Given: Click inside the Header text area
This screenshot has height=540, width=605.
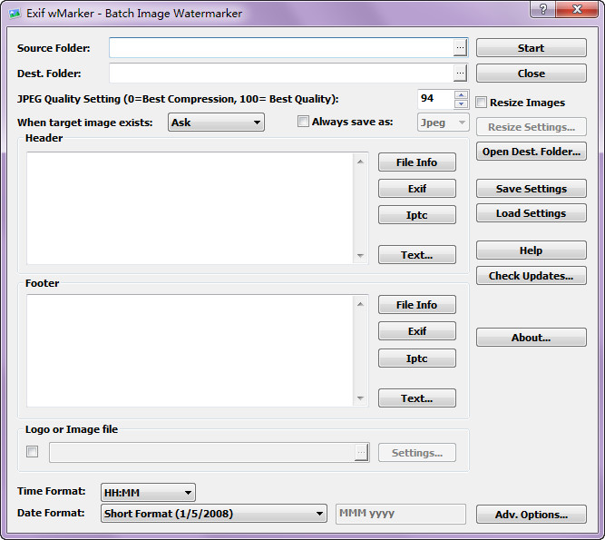Looking at the screenshot, I should [x=190, y=208].
